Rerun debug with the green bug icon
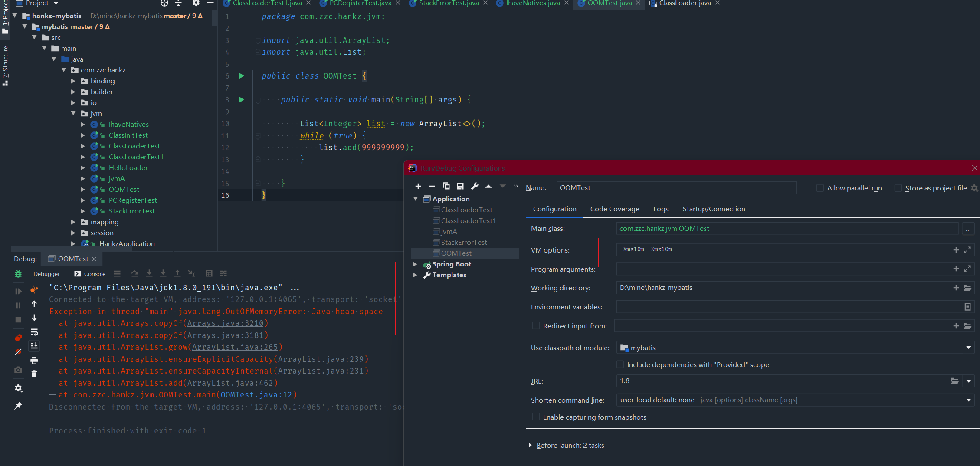 coord(18,274)
